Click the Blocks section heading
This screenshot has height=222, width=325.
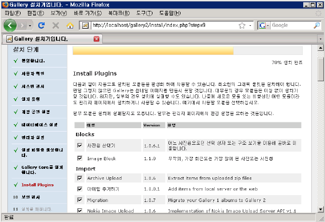[x=85, y=134]
